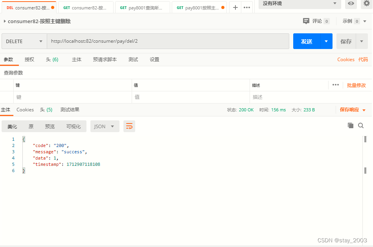The image size is (373, 247).
Task: Open the GET pay8001按照主 tab
Action: point(199,7)
